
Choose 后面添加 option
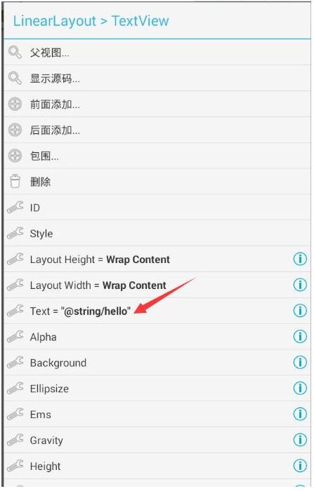(157, 130)
